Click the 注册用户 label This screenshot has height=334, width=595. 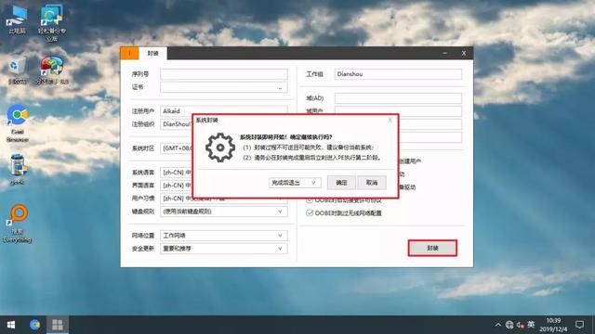[x=143, y=111]
